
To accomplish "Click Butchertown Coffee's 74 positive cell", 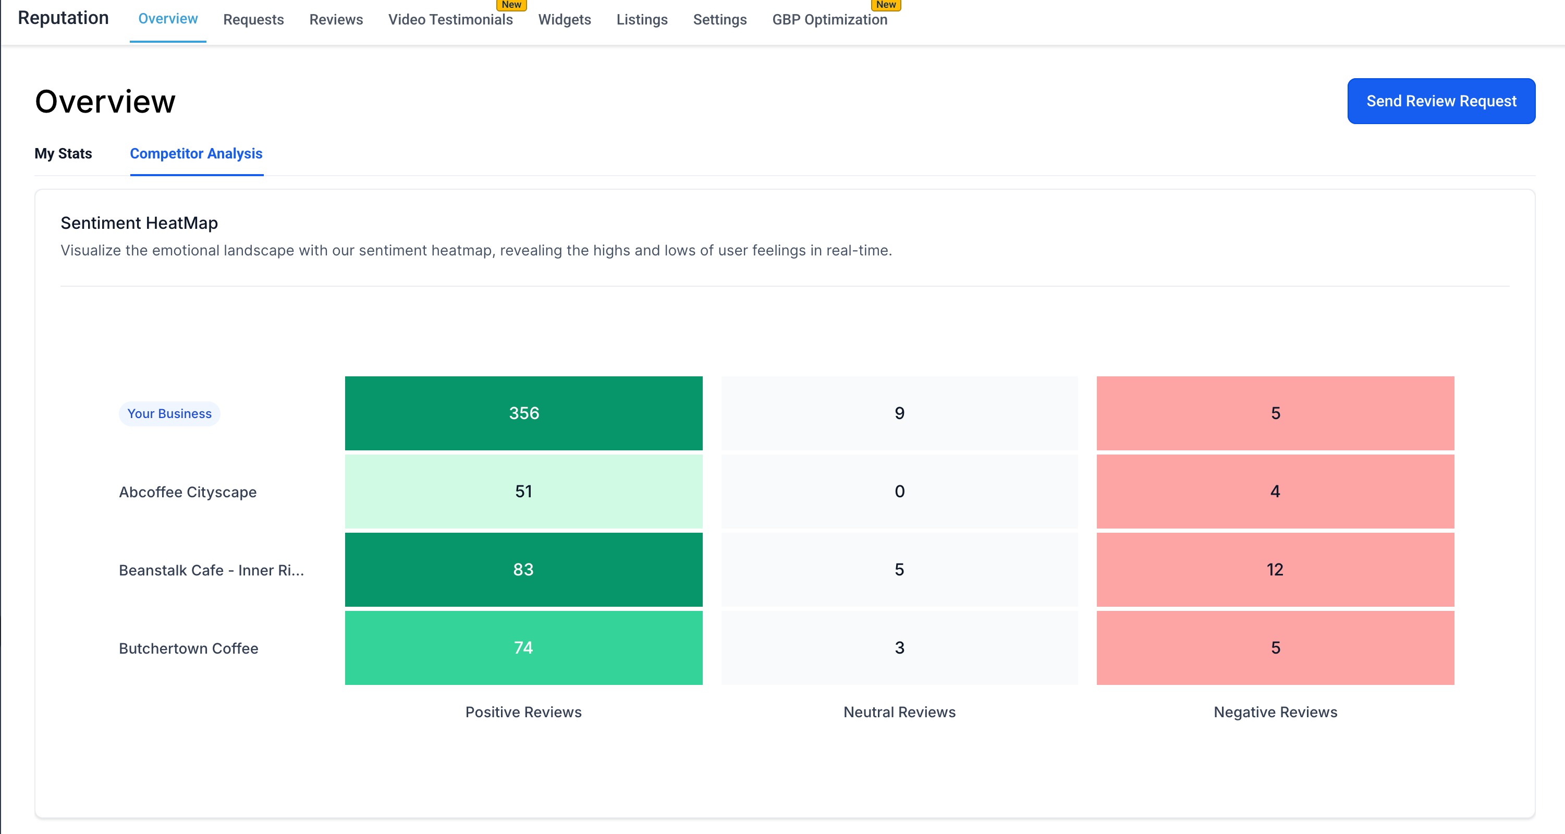I will point(523,647).
